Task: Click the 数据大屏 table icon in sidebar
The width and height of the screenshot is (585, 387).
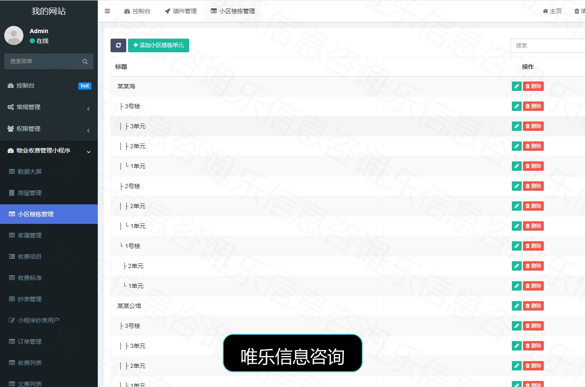Action: [12, 172]
